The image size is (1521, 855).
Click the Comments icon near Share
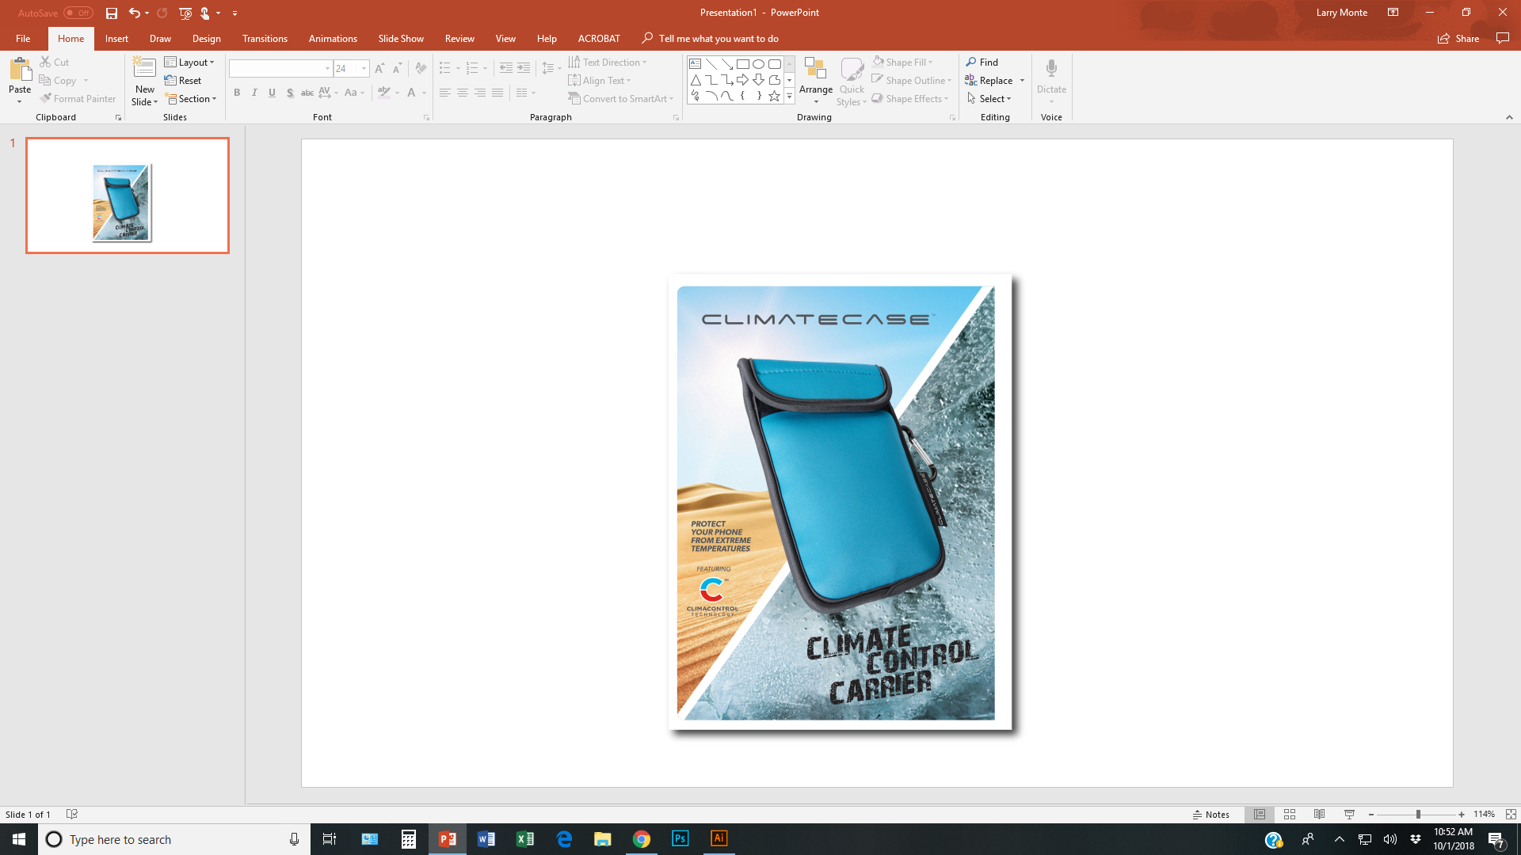1502,38
